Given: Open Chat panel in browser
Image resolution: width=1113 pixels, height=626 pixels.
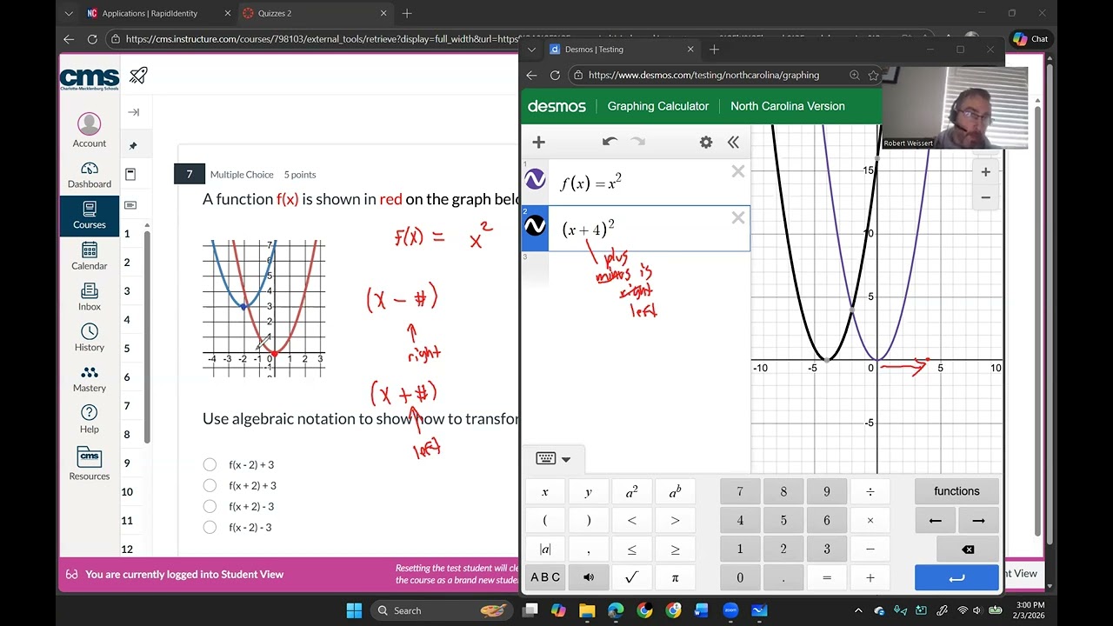Looking at the screenshot, I should pos(1031,39).
